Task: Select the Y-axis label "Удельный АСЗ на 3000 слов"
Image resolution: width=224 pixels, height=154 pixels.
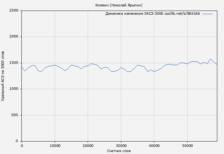Action: point(3,76)
